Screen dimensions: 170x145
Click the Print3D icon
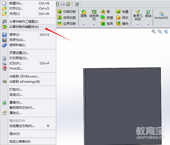coord(4,69)
